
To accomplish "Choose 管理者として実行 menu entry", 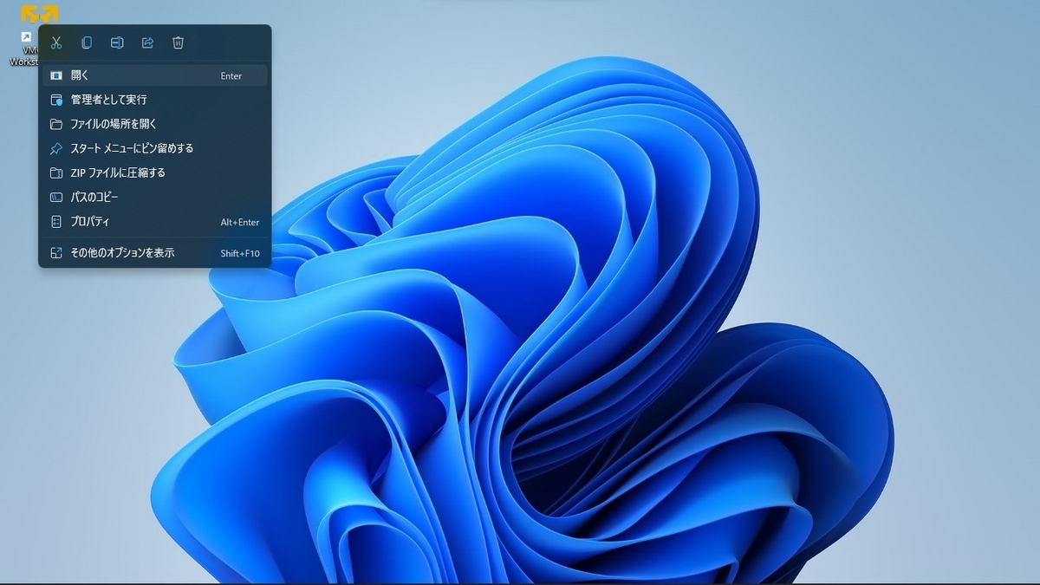I will click(x=155, y=100).
